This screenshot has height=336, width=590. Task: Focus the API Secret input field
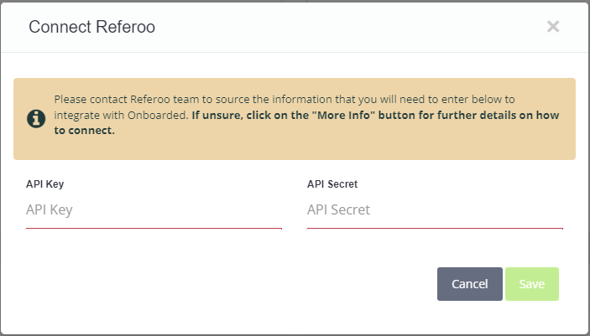pos(435,209)
